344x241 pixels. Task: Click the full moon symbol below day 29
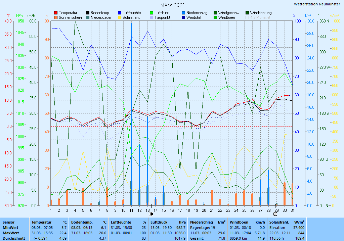pos(275,214)
